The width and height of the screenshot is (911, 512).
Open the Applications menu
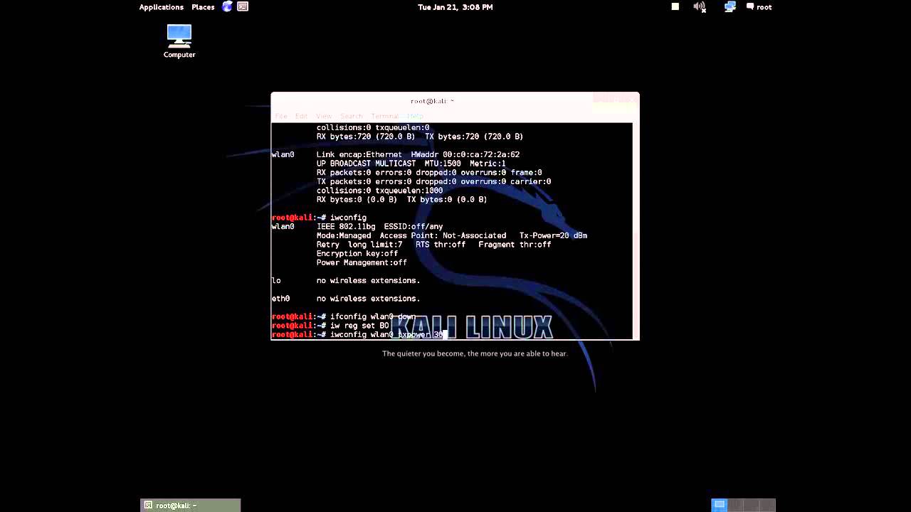[x=161, y=7]
